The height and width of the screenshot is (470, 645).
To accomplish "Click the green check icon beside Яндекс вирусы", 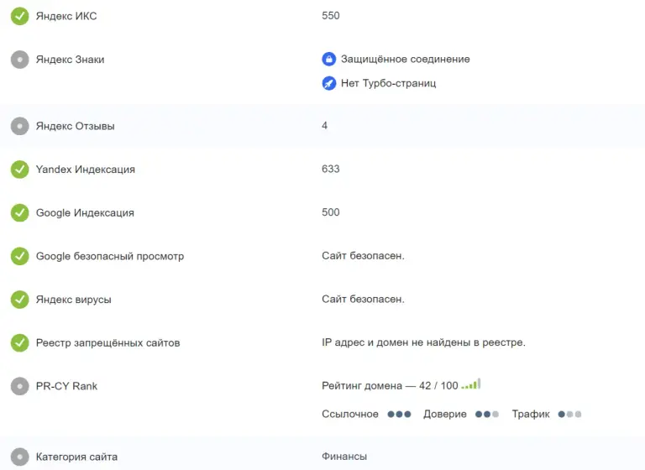I will point(20,300).
